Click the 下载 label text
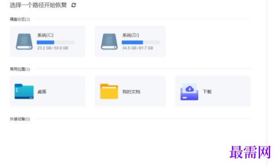 [207, 92]
